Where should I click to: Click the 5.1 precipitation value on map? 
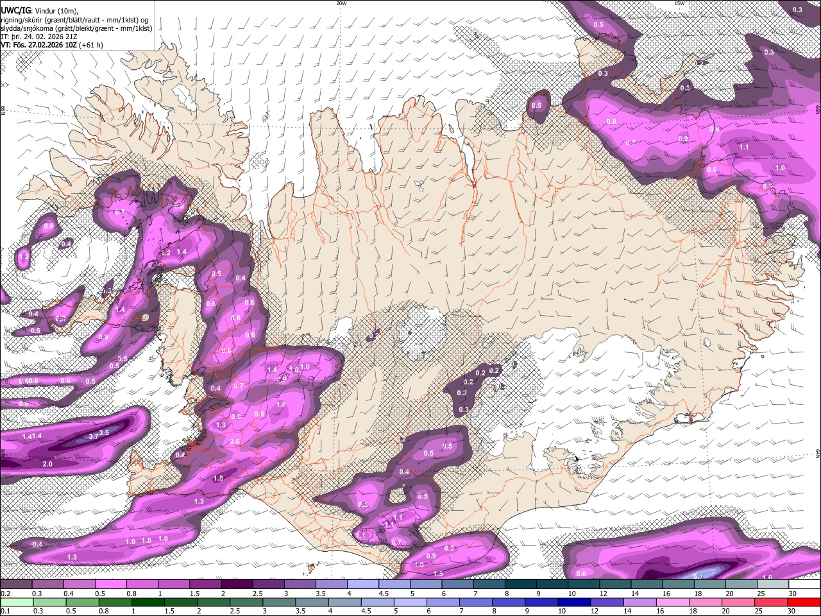point(699,576)
